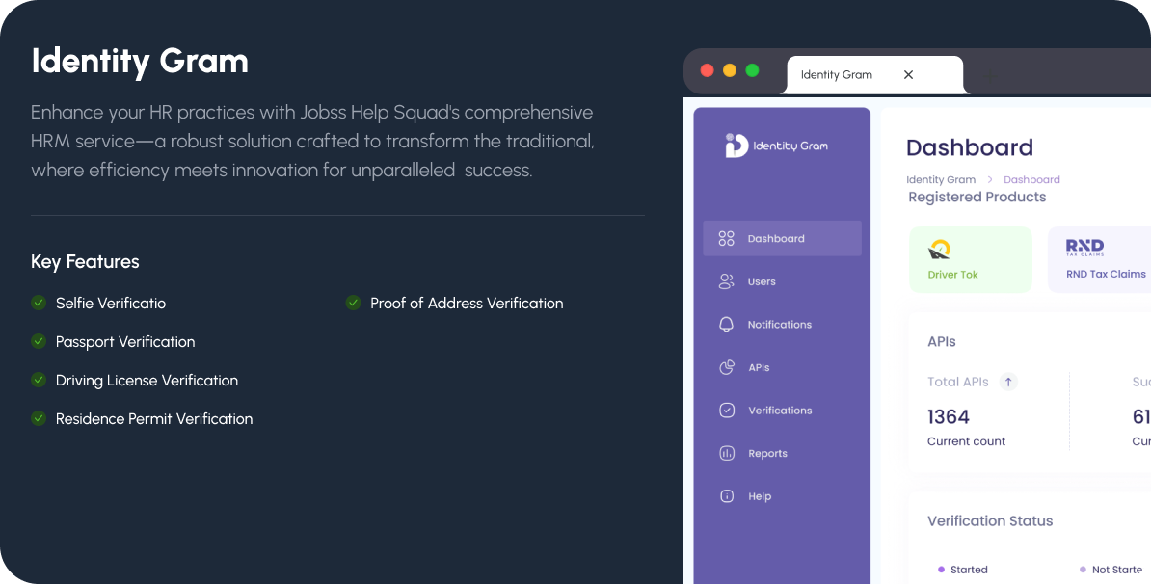
Task: Click the APIs pie chart icon
Action: pyautogui.click(x=727, y=367)
